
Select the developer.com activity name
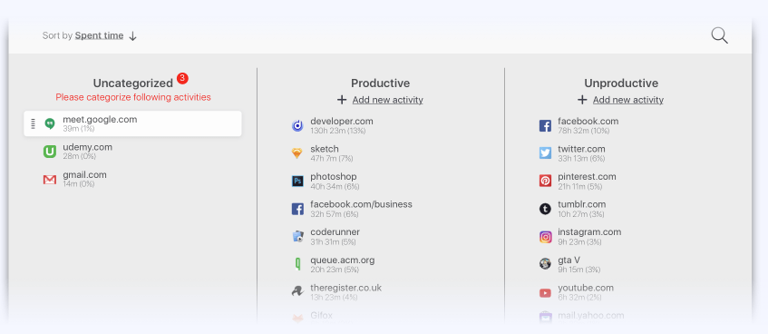click(342, 121)
